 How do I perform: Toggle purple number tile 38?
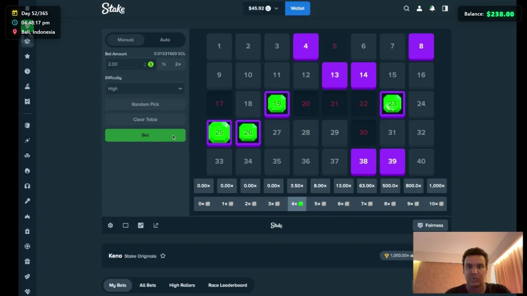364,162
